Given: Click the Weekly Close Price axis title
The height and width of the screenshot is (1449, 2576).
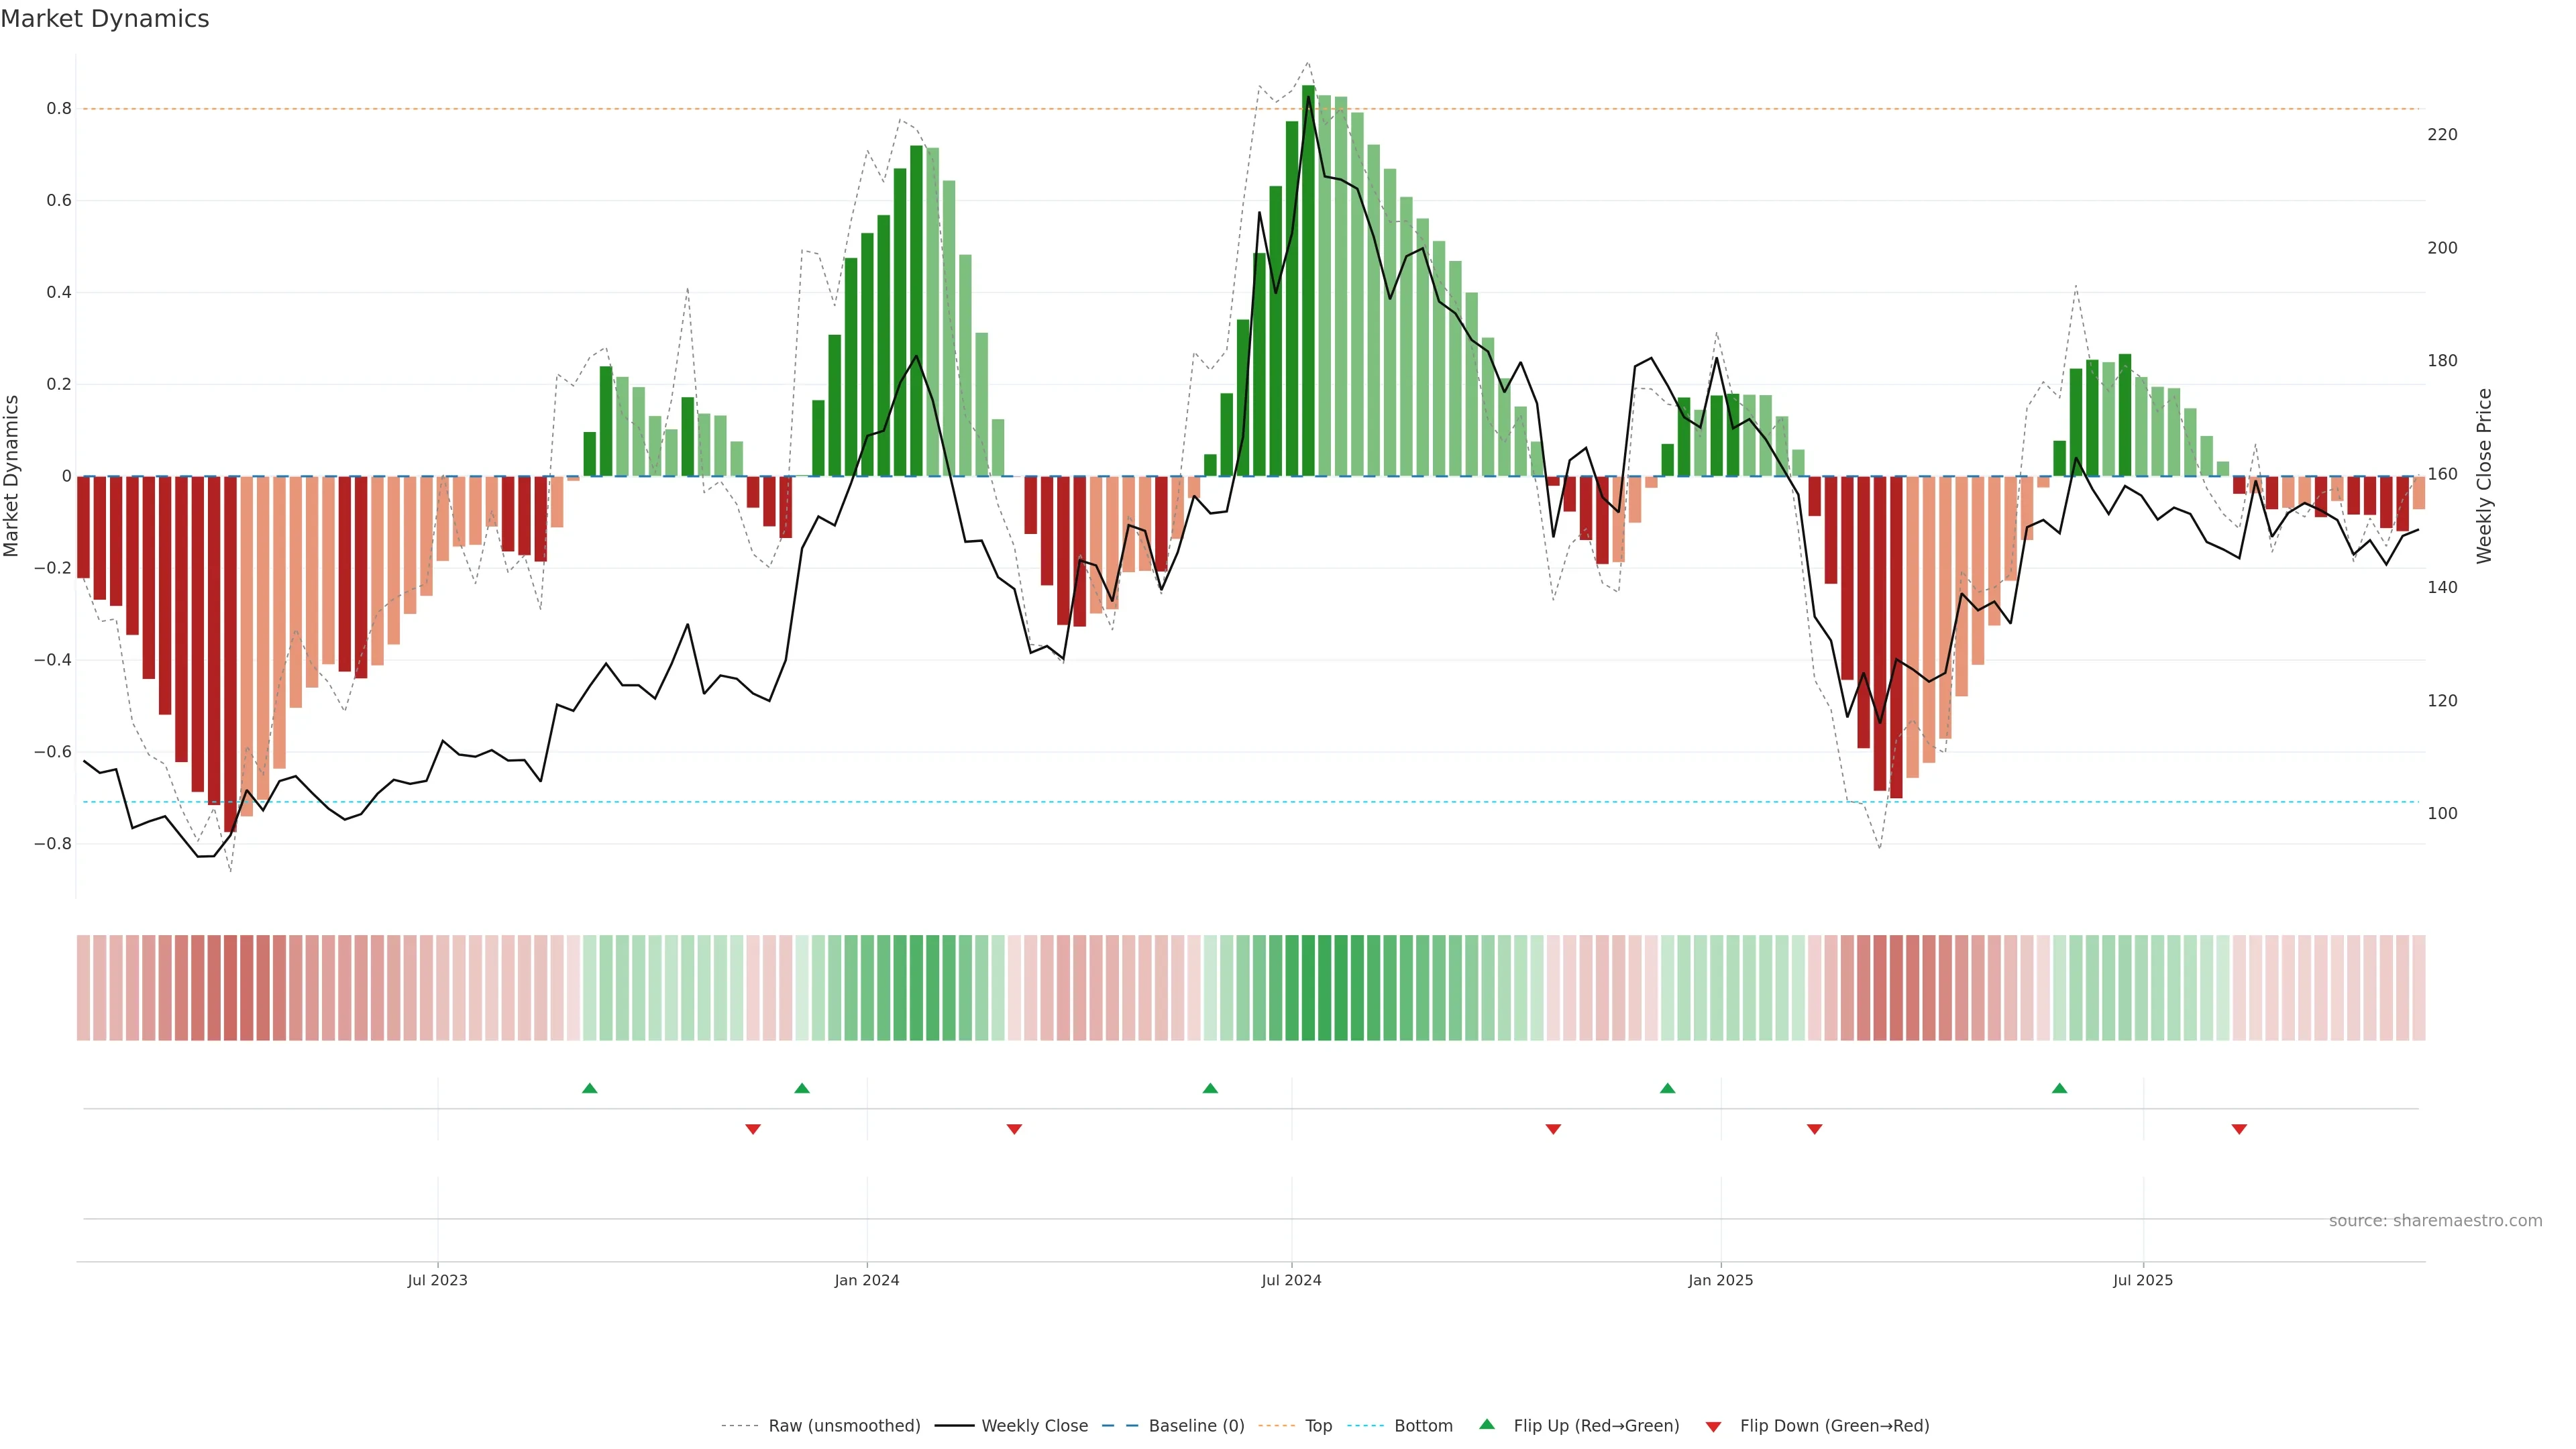Looking at the screenshot, I should pyautogui.click(x=2484, y=476).
